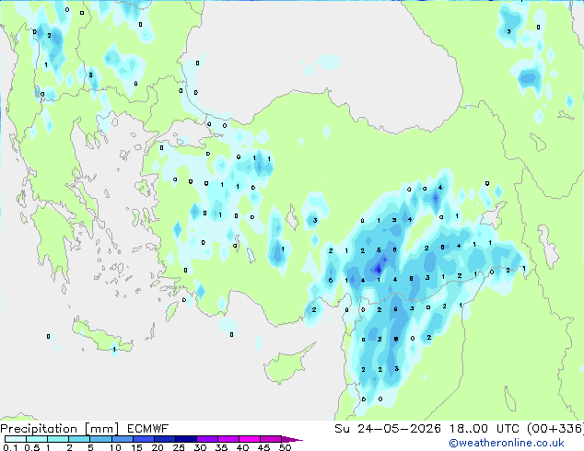Select the 20–25 mm legend swatch
This screenshot has height=451, width=584.
coord(165,439)
